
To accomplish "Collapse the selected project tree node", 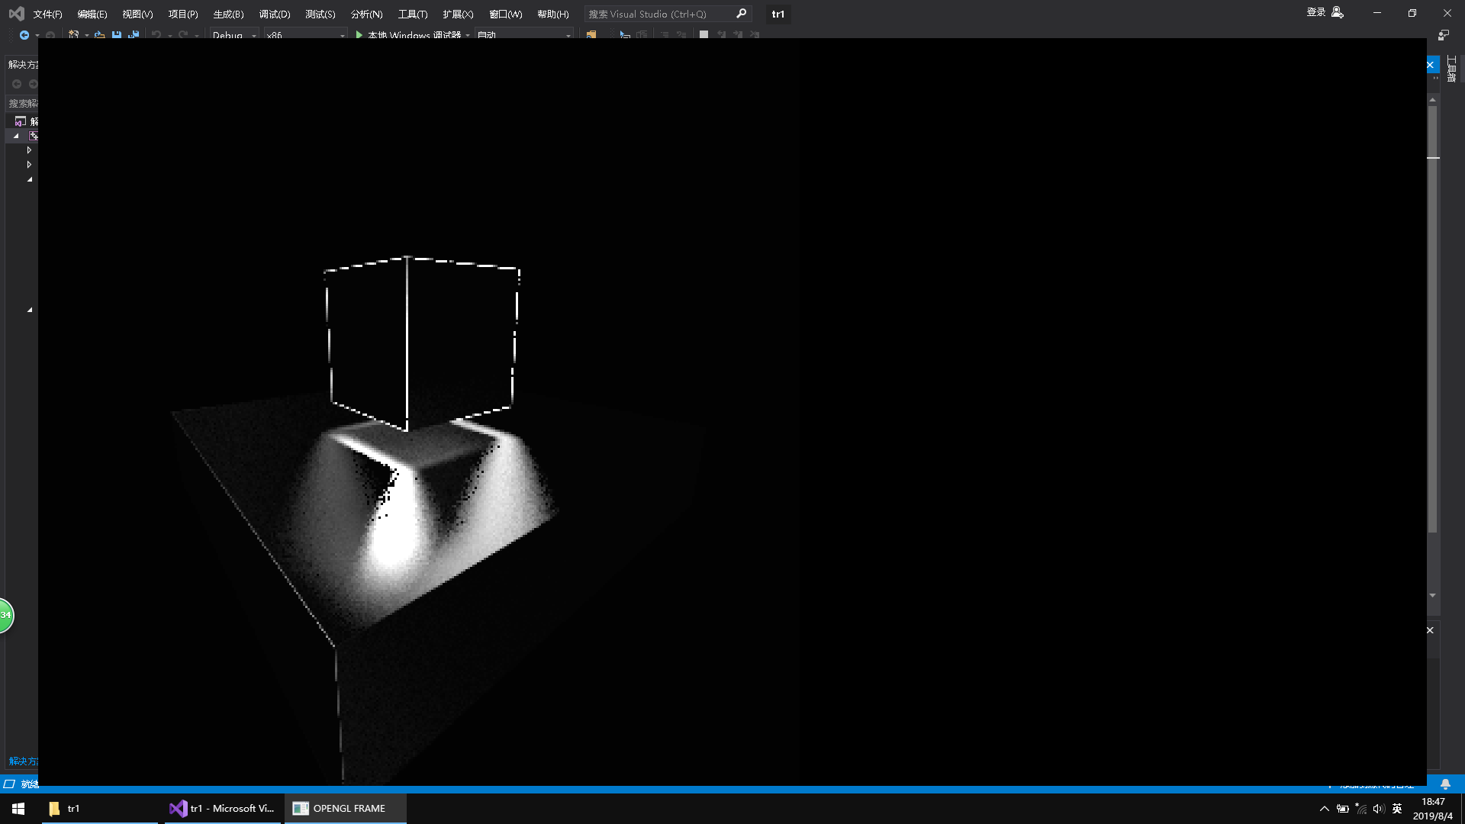I will pyautogui.click(x=16, y=136).
